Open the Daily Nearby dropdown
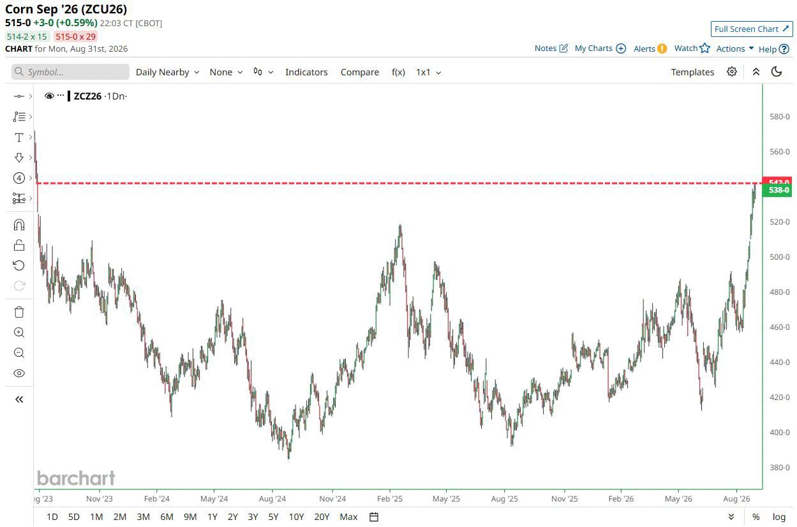The image size is (797, 527). point(167,72)
